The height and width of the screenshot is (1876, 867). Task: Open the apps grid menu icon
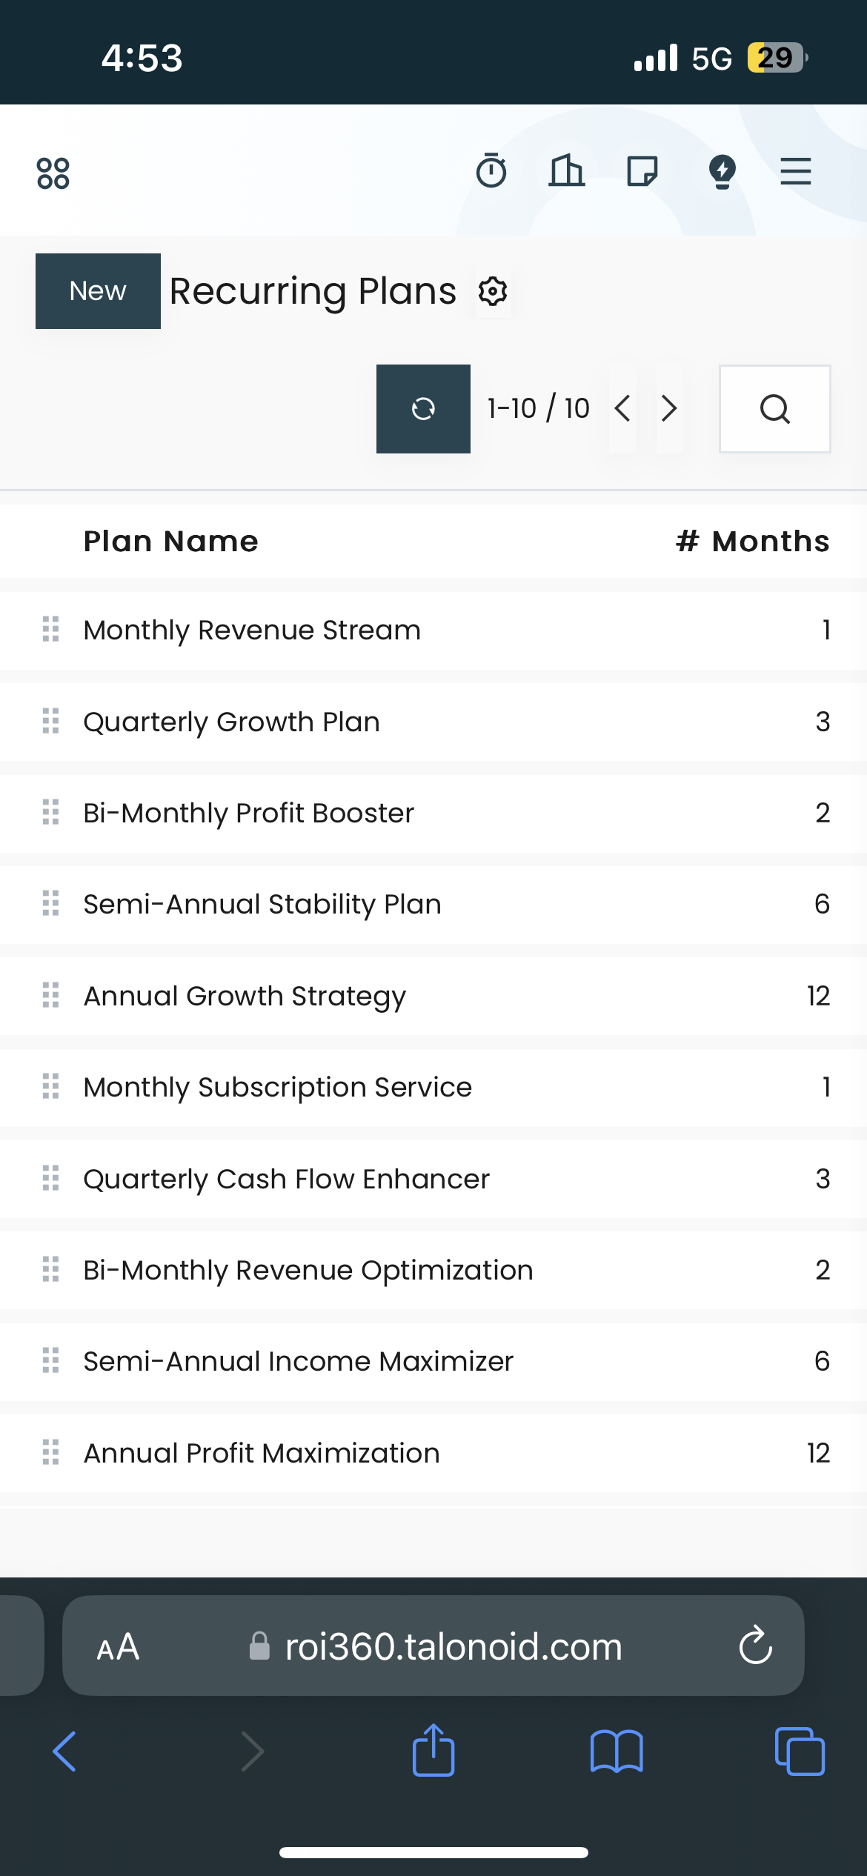pyautogui.click(x=53, y=173)
